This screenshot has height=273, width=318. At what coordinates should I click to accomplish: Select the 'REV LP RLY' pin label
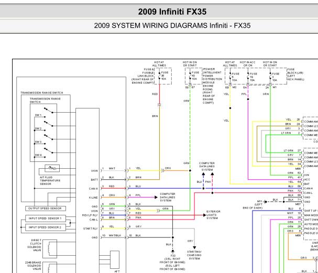90,215
